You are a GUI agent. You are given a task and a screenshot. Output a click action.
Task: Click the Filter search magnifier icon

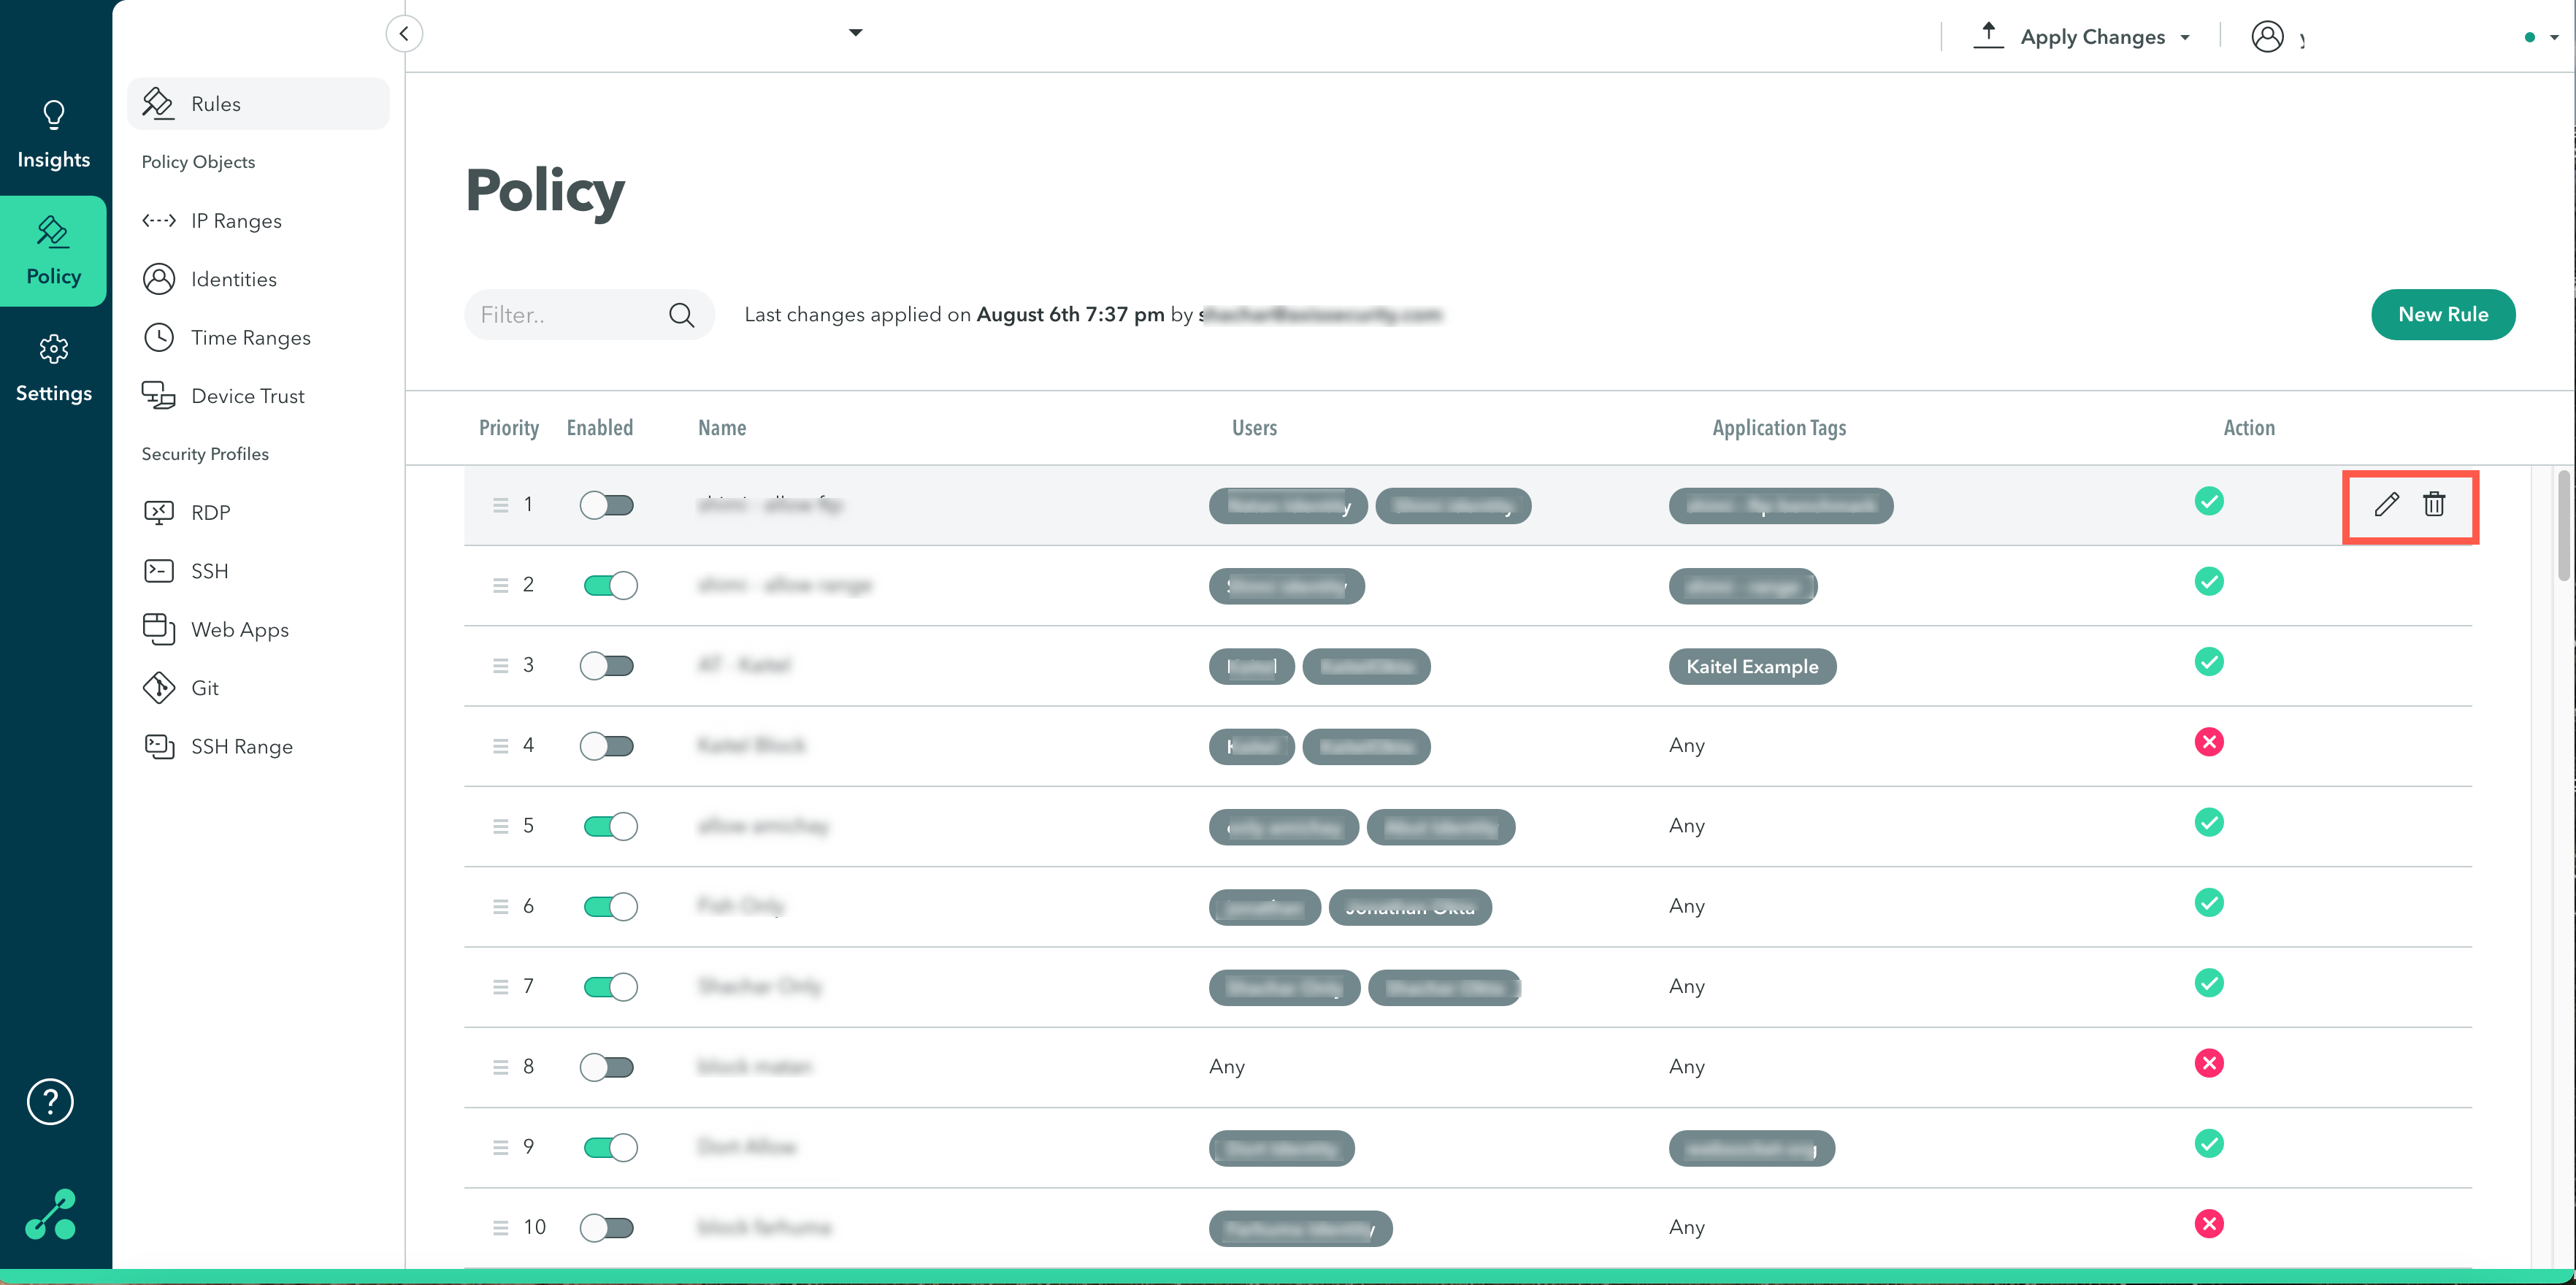click(x=681, y=315)
